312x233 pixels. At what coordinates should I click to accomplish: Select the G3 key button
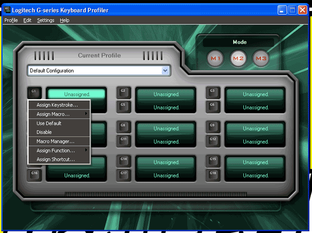[213, 93]
